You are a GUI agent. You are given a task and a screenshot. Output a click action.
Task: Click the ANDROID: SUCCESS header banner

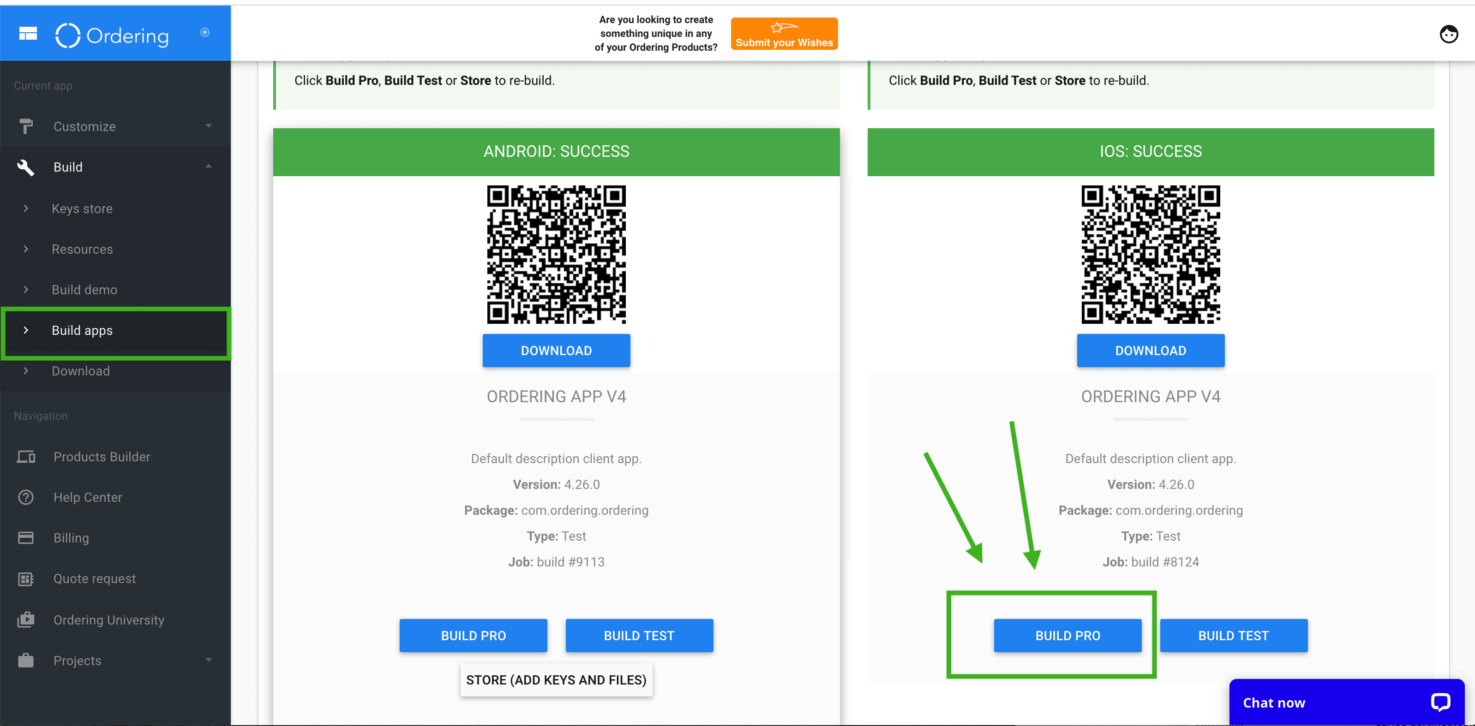pyautogui.click(x=556, y=152)
